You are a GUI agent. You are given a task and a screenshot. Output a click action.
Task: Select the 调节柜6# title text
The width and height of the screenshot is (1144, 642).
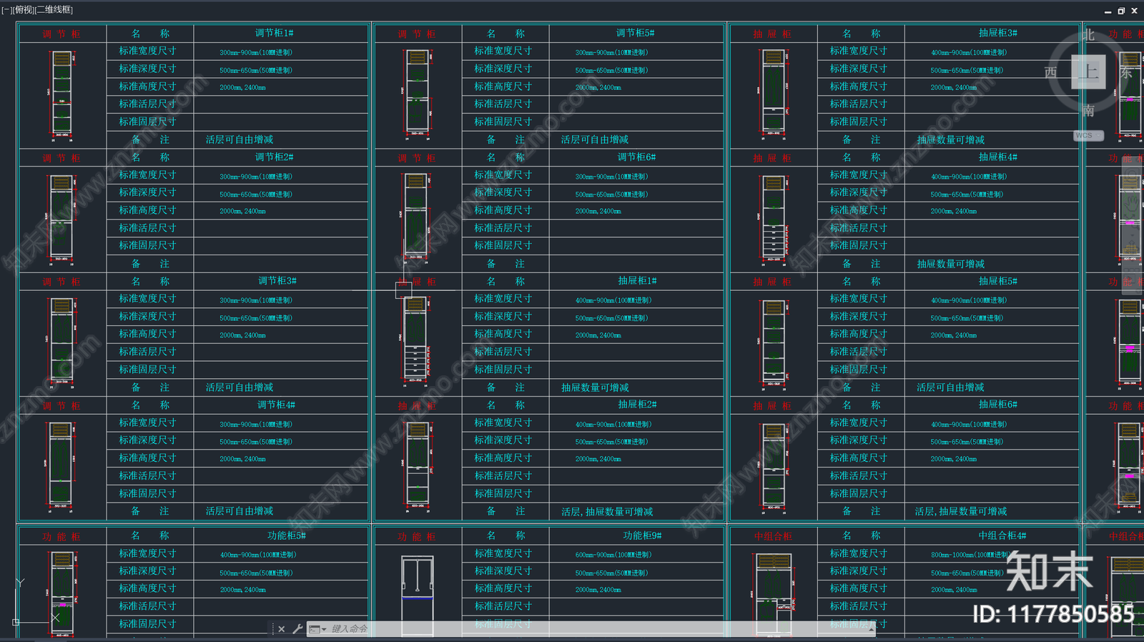[637, 157]
